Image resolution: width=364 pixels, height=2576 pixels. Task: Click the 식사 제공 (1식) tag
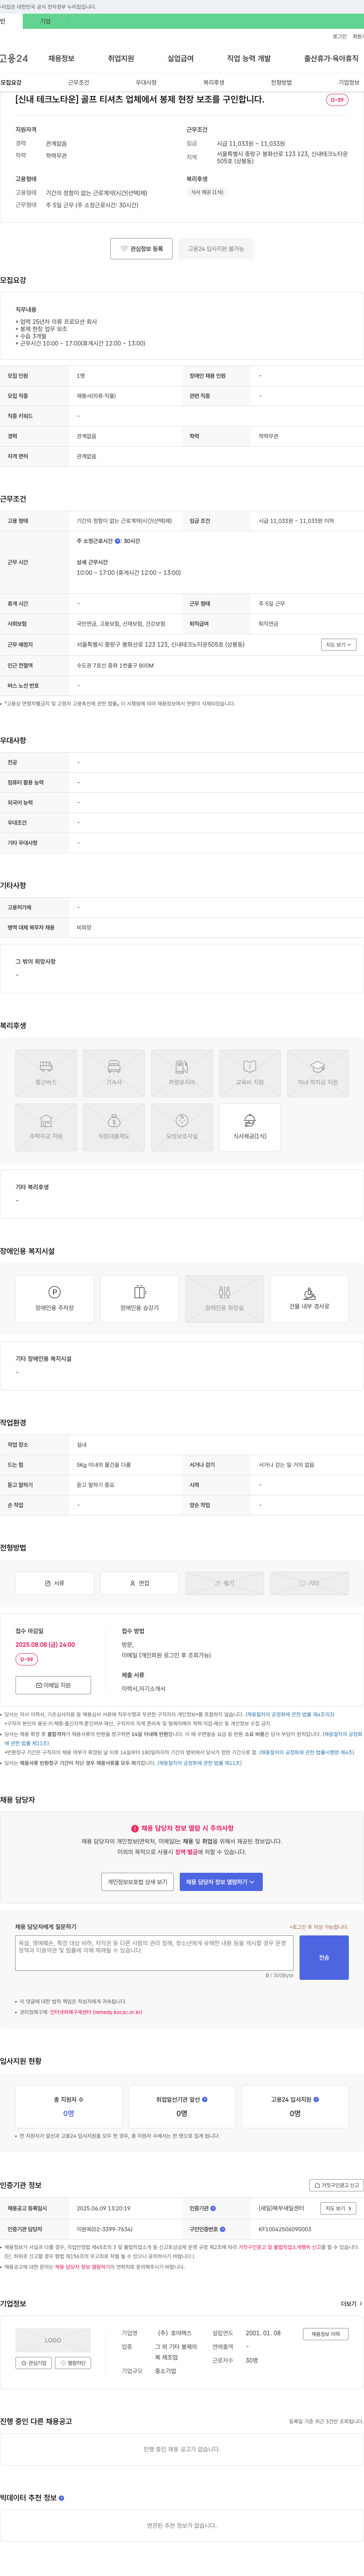pyautogui.click(x=207, y=192)
